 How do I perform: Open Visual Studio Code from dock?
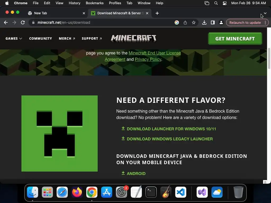click(x=180, y=192)
